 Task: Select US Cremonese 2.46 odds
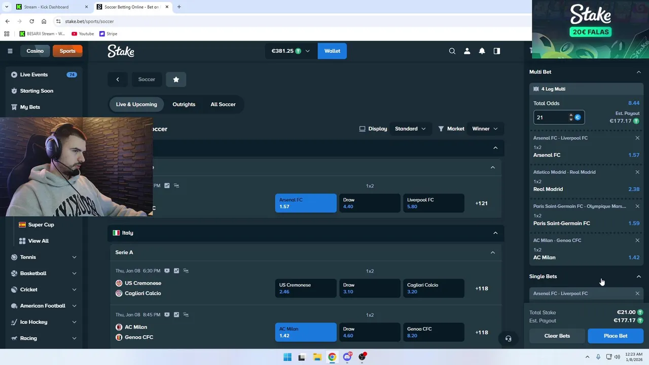306,288
